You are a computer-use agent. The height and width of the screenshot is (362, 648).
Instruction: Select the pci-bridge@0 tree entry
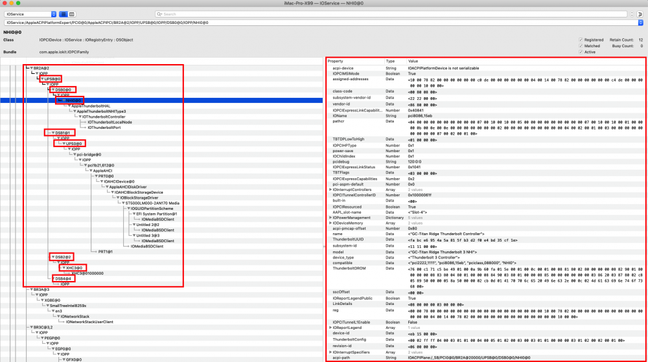point(89,155)
